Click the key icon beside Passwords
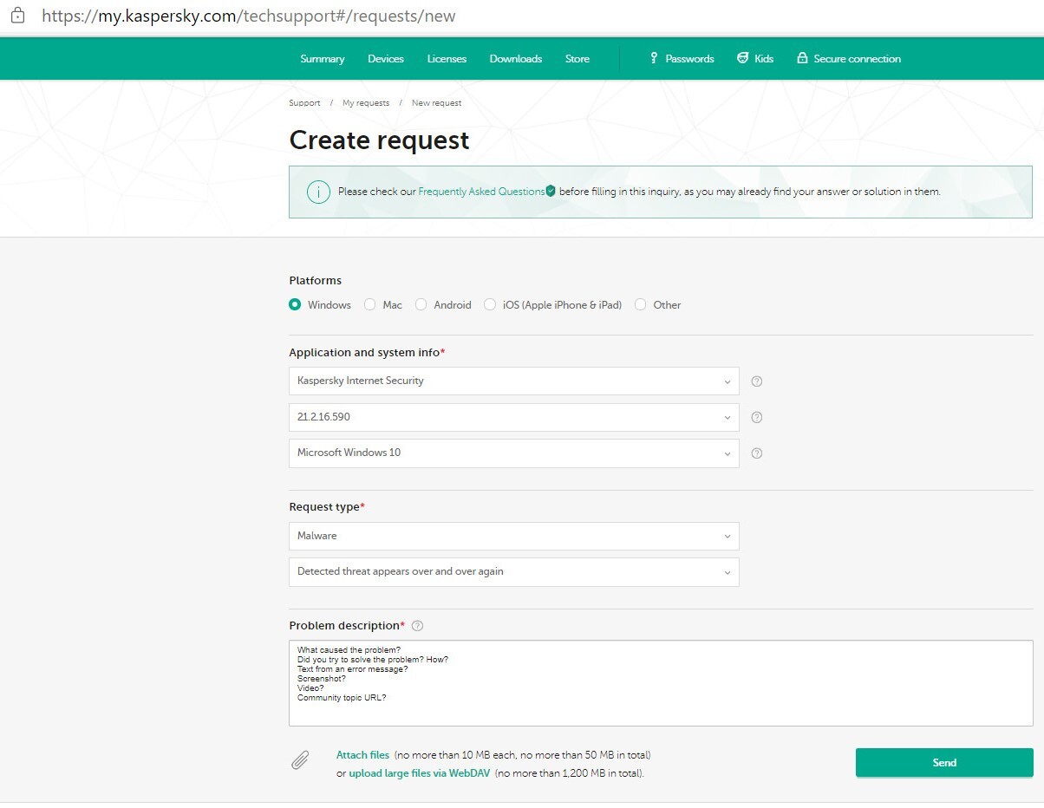The height and width of the screenshot is (808, 1044). coord(654,58)
